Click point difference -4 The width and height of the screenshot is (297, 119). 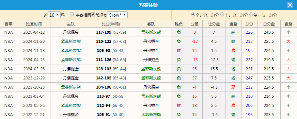pyautogui.click(x=195, y=87)
